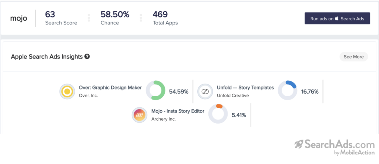Click the Archery Inc. developer name
The width and height of the screenshot is (379, 164).
(164, 119)
